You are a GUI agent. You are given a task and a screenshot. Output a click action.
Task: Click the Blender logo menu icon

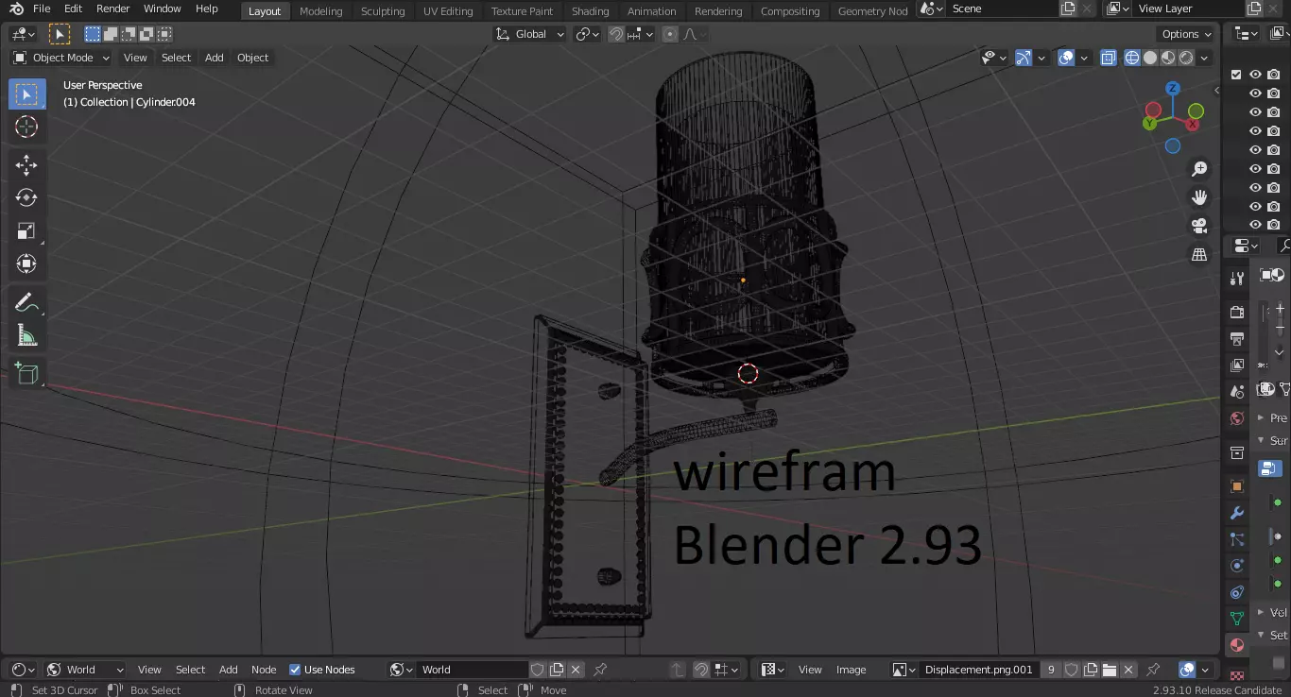click(x=15, y=8)
